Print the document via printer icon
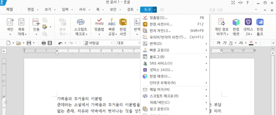Screen dimensions: 276x115 pyautogui.click(x=44, y=43)
